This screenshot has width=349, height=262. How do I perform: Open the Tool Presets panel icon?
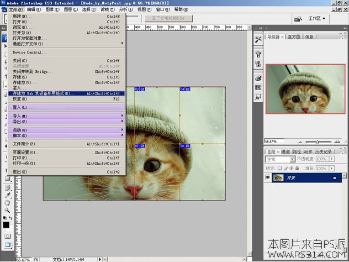pos(258,39)
